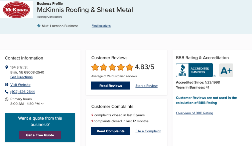Screen dimensions: 252x146
Task: Call the (402) 426-2644 phone link
Action: pyautogui.click(x=22, y=92)
